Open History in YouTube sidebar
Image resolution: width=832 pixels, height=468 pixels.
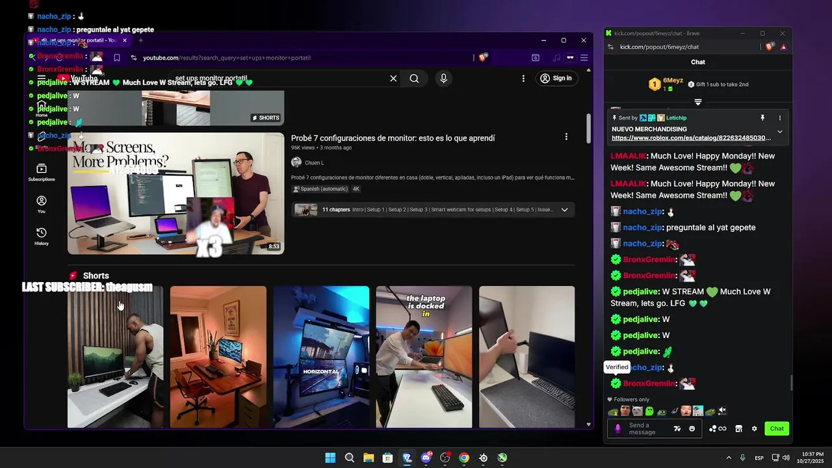[x=42, y=236]
